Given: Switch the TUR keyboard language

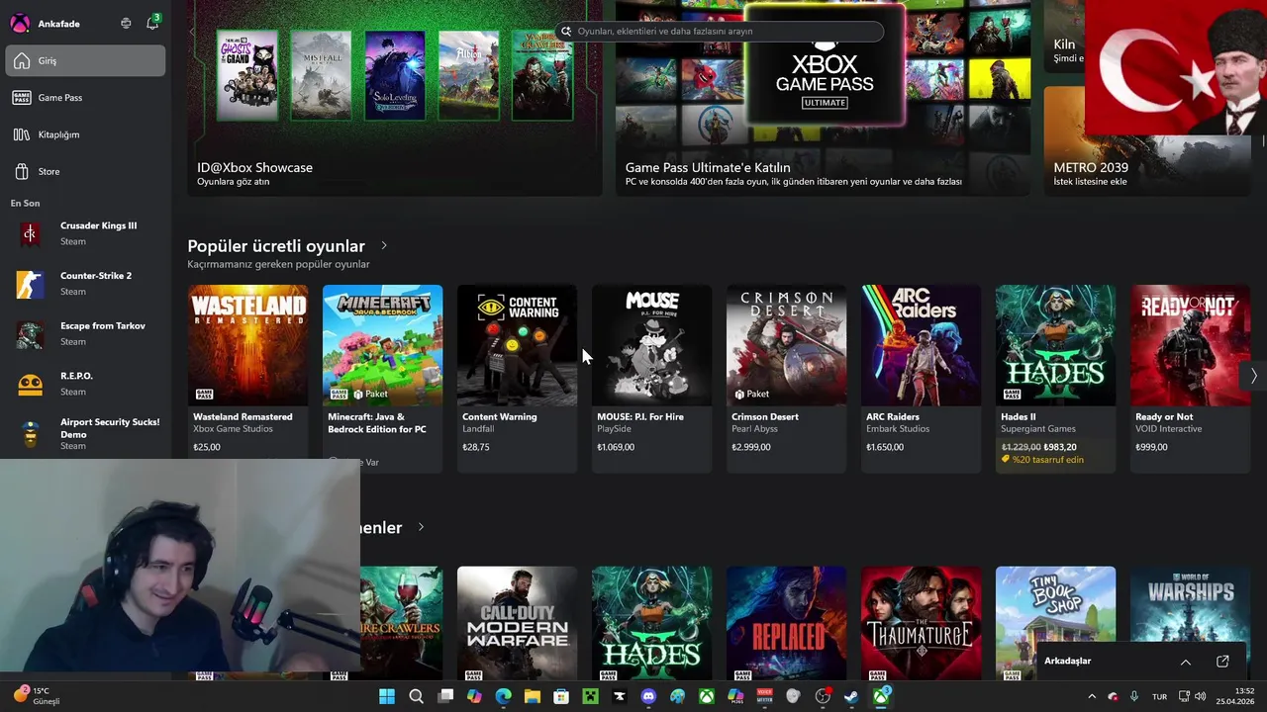Looking at the screenshot, I should coord(1159,696).
